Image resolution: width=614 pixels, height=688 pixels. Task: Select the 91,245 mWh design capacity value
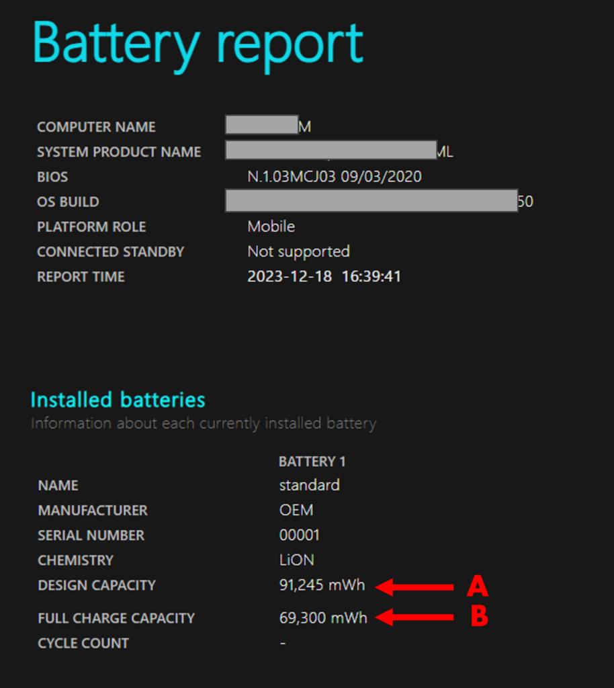tap(322, 585)
